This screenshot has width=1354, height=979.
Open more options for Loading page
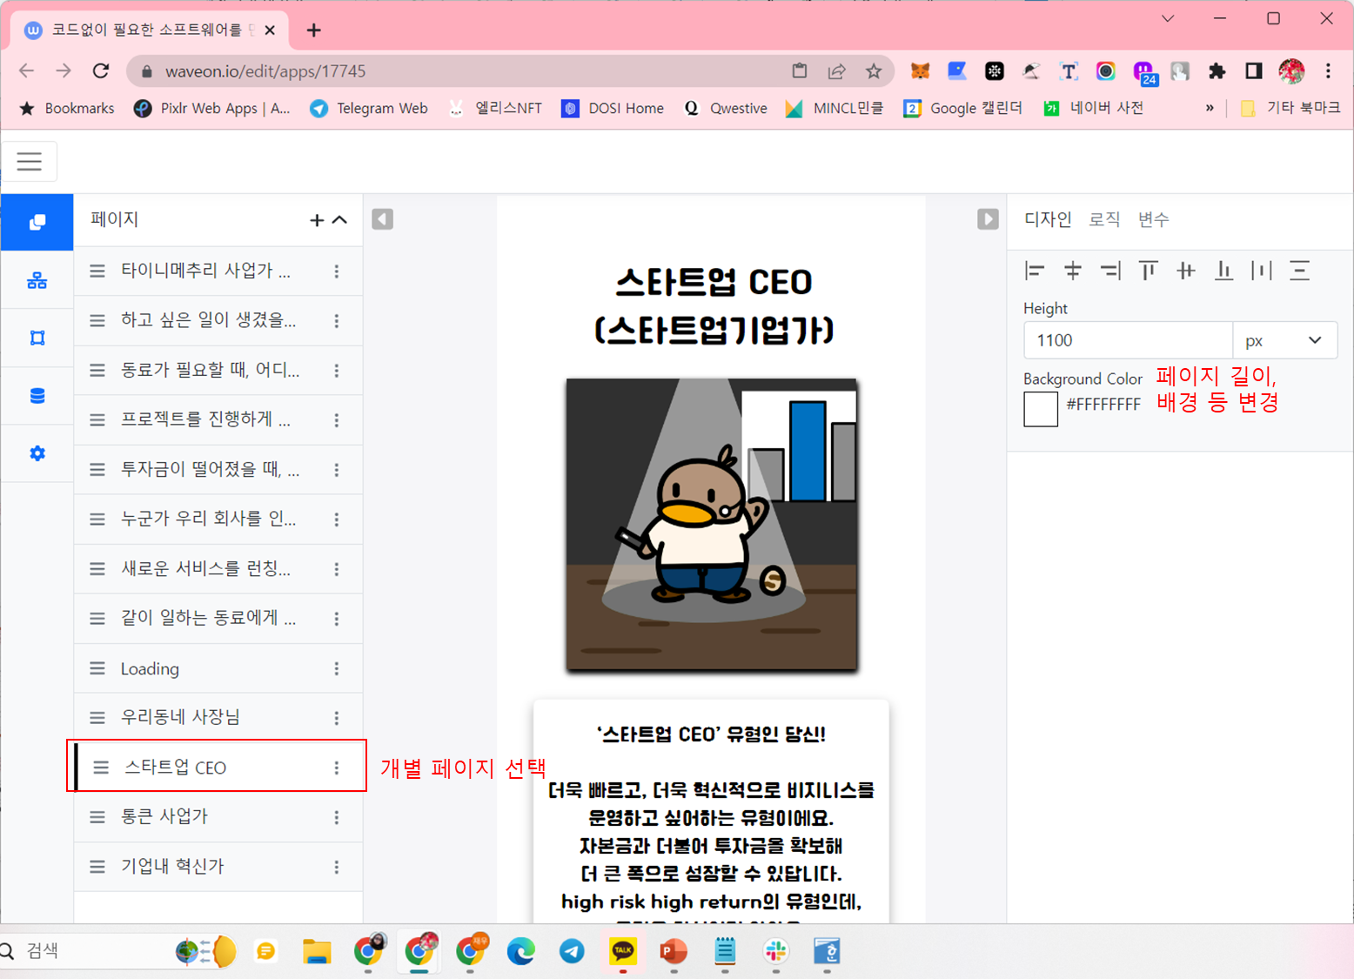pyautogui.click(x=337, y=668)
